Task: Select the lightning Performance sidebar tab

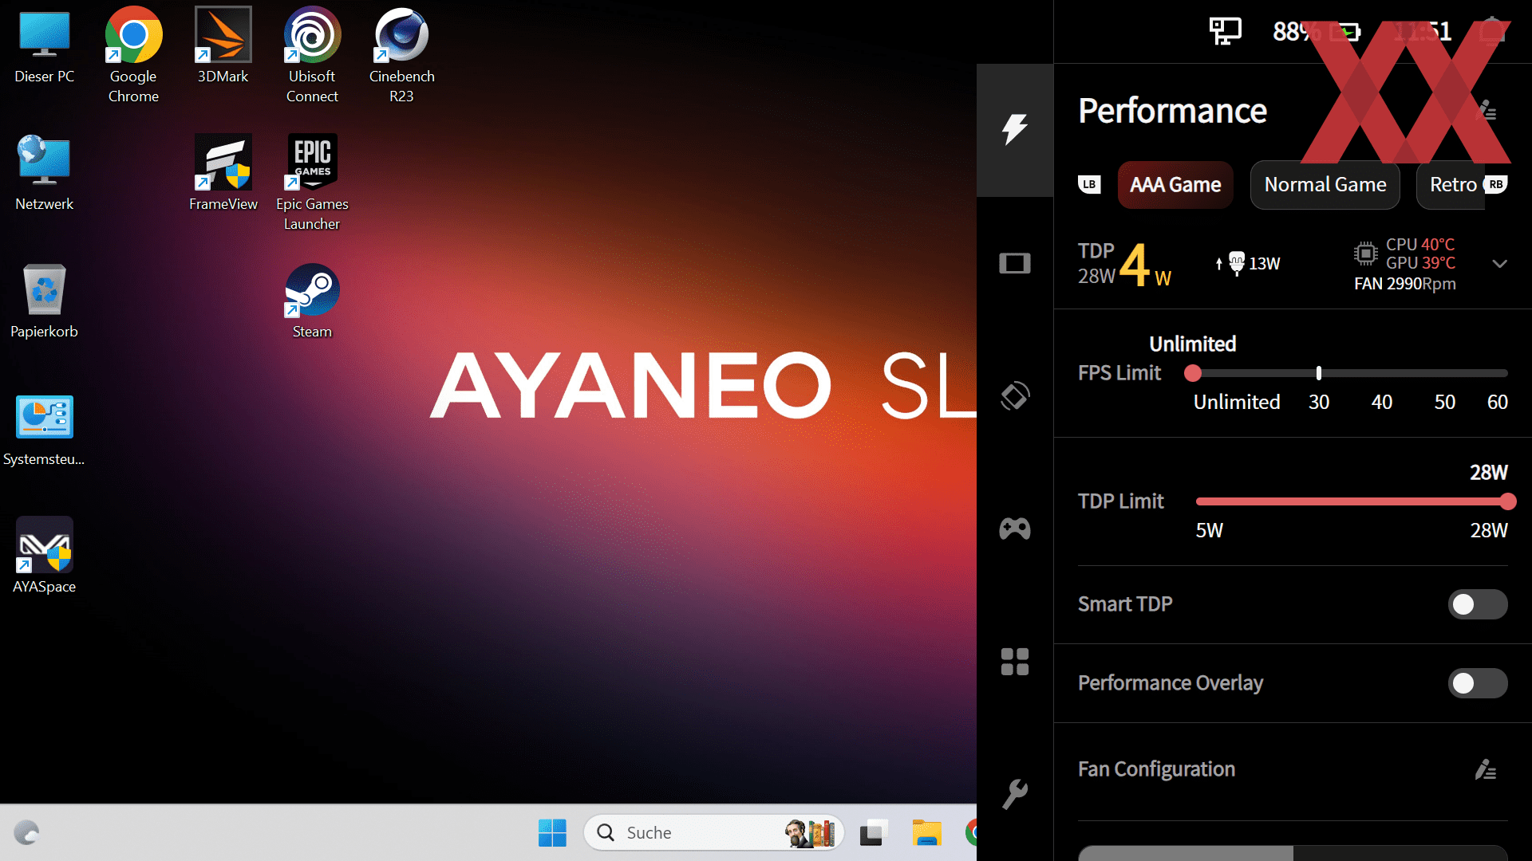Action: [1015, 130]
